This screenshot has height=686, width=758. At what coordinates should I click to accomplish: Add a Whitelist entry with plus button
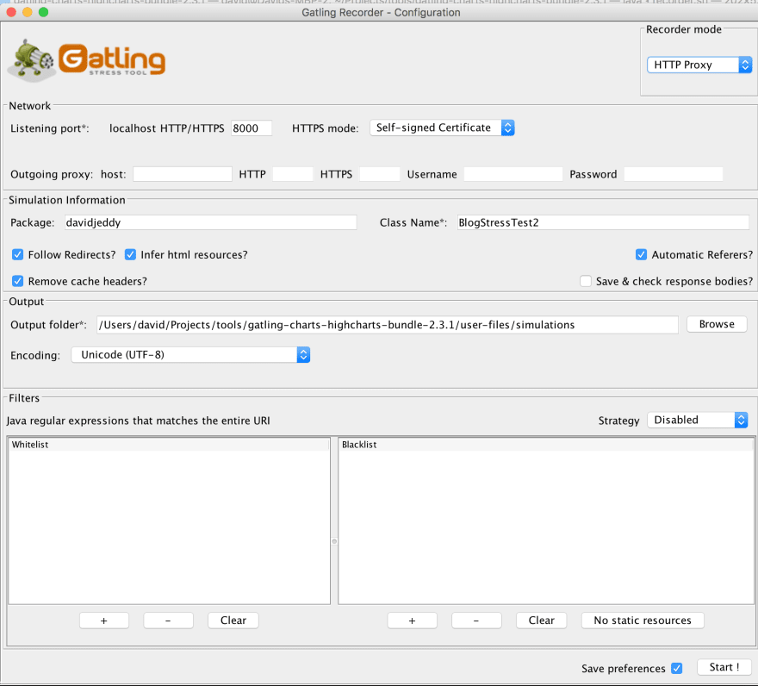(x=104, y=621)
